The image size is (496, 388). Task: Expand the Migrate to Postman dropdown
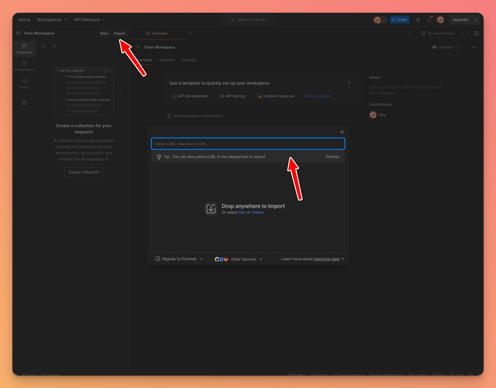(x=179, y=259)
